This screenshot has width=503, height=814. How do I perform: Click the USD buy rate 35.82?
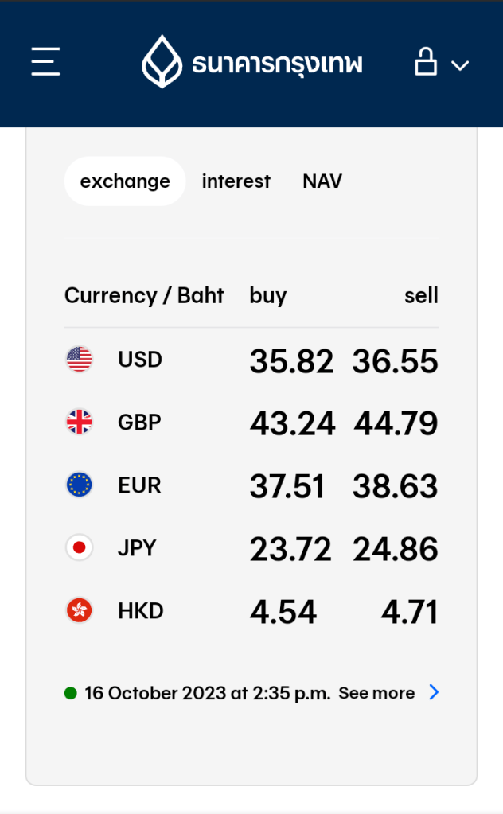coord(291,361)
